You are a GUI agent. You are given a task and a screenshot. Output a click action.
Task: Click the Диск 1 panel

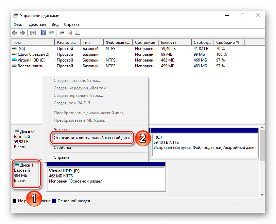[26, 174]
